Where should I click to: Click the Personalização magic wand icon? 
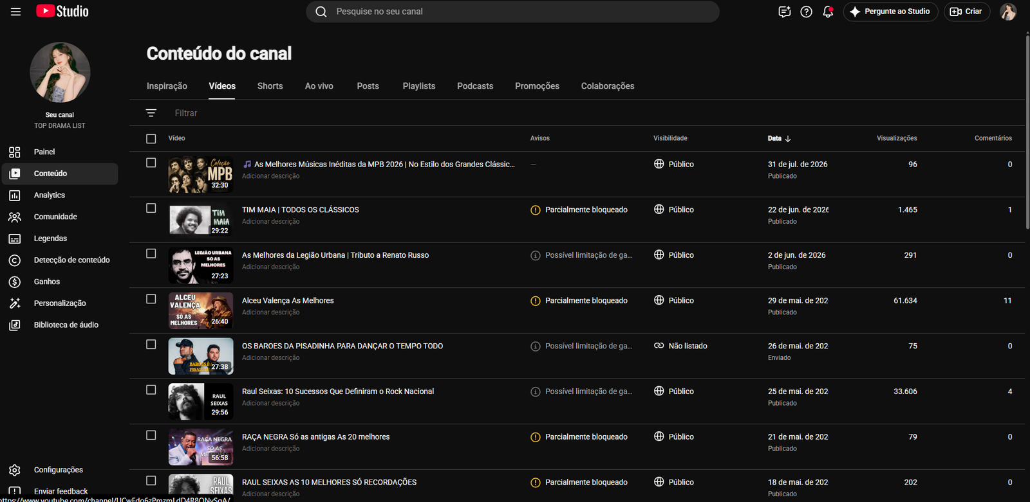tap(15, 303)
